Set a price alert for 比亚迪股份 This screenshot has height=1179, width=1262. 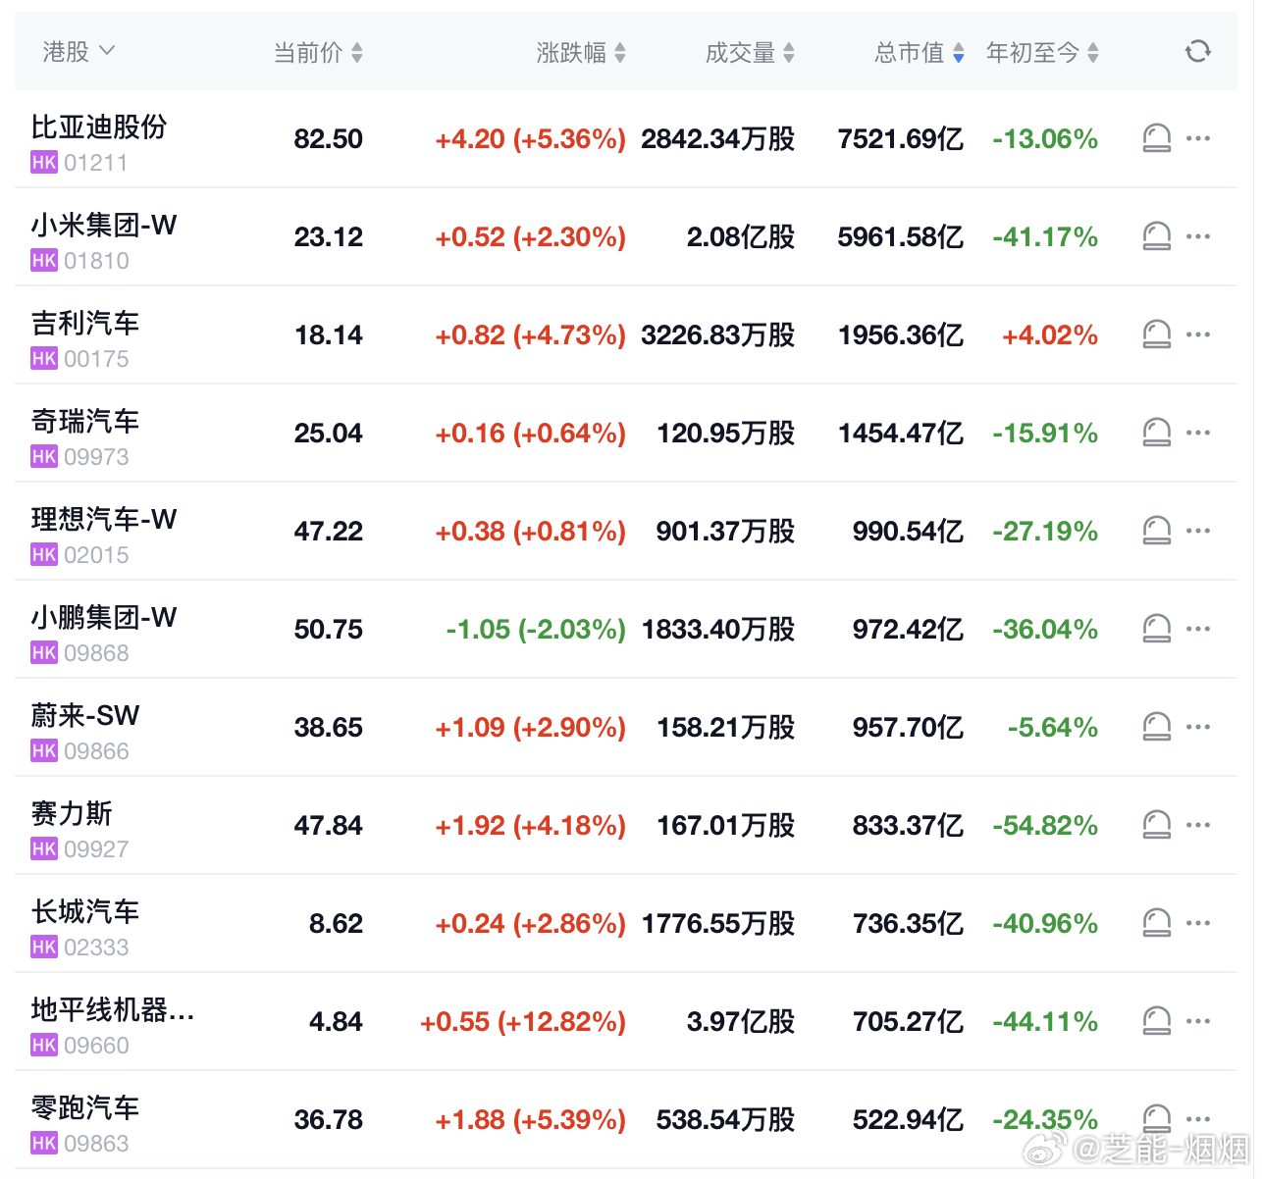click(1157, 138)
